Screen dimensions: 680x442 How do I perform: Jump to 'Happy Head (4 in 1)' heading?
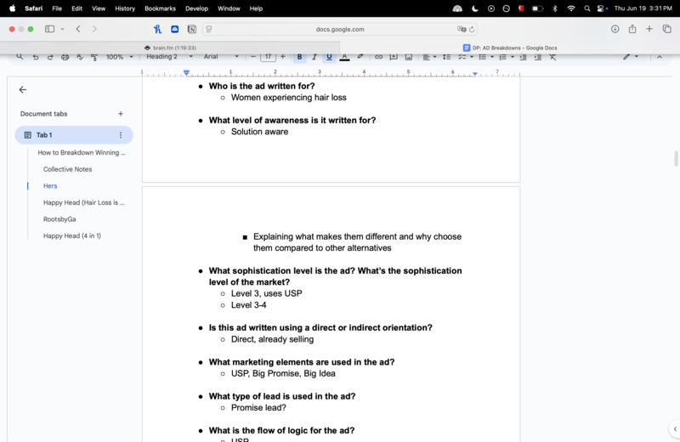click(x=72, y=236)
